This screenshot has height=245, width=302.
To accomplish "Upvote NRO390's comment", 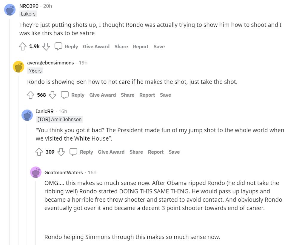I will pos(23,47).
